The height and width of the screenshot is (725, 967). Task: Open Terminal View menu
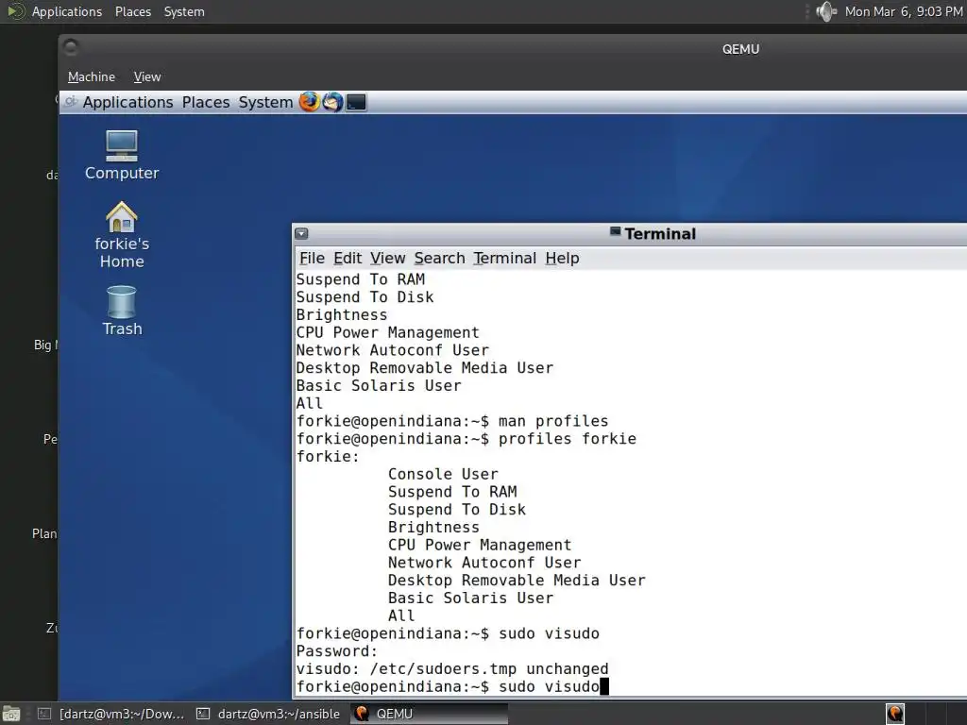[x=387, y=259]
